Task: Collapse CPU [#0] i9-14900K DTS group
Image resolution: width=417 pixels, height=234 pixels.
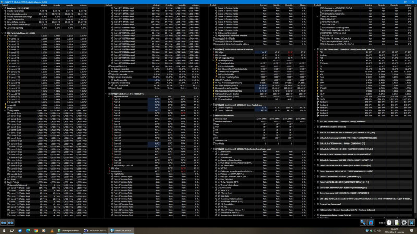Action: 106,94
